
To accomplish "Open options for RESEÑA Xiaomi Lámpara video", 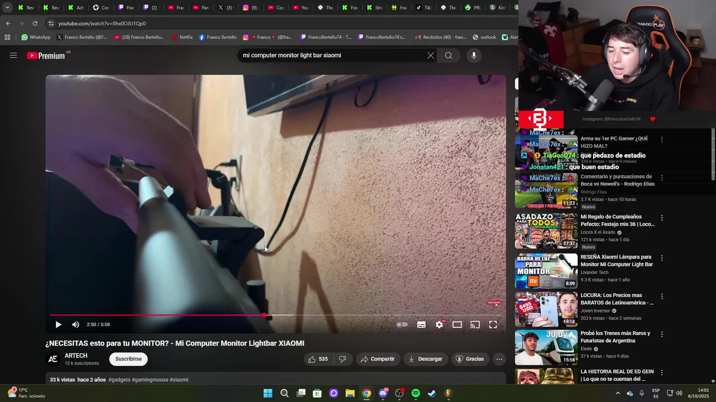I will pyautogui.click(x=662, y=258).
